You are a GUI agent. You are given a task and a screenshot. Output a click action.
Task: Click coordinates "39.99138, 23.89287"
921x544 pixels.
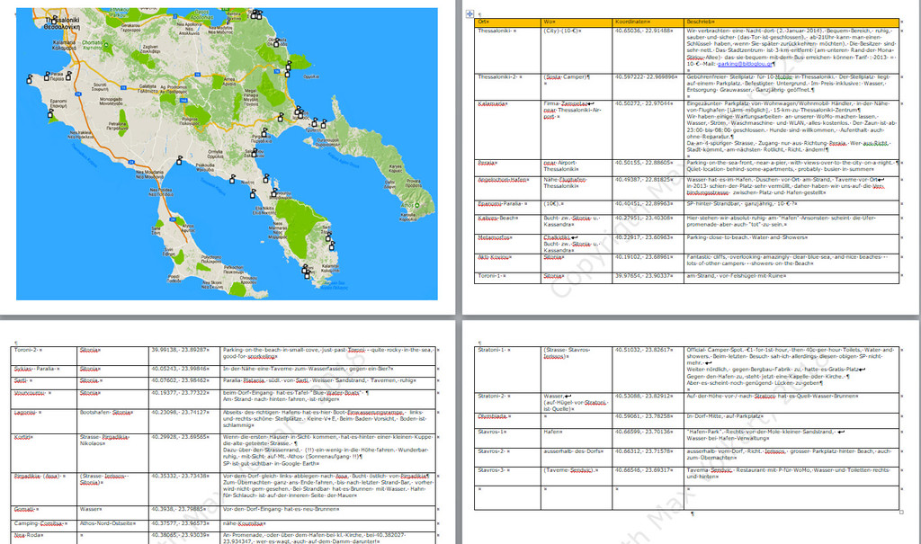click(x=180, y=350)
